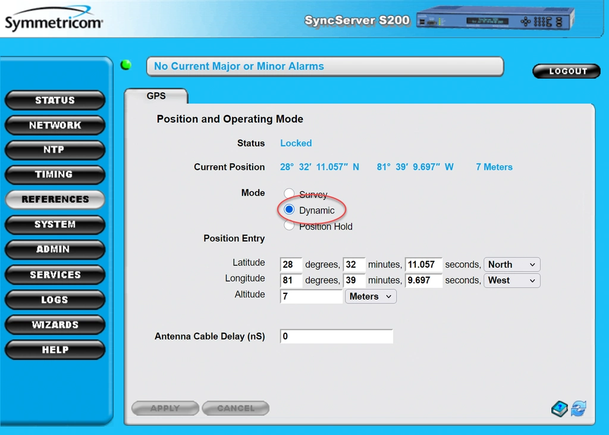609x435 pixels.
Task: Click the APPLY button
Action: [x=165, y=408]
